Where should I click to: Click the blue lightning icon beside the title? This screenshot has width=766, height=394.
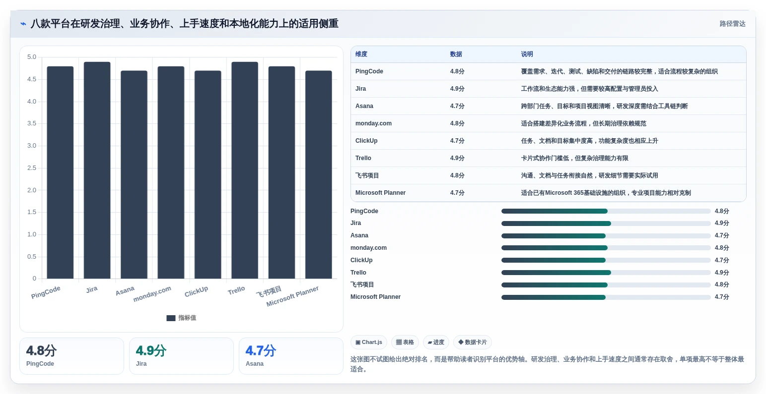point(23,24)
